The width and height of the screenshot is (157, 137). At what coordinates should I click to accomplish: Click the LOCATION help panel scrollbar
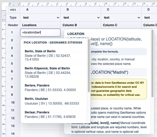pos(152,63)
